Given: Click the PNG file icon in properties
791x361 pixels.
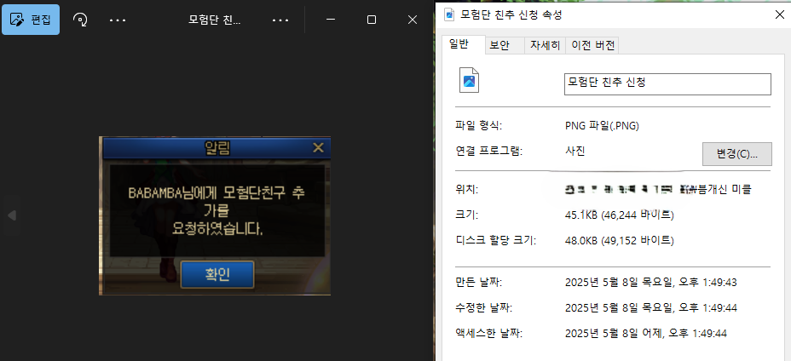Looking at the screenshot, I should [x=470, y=80].
